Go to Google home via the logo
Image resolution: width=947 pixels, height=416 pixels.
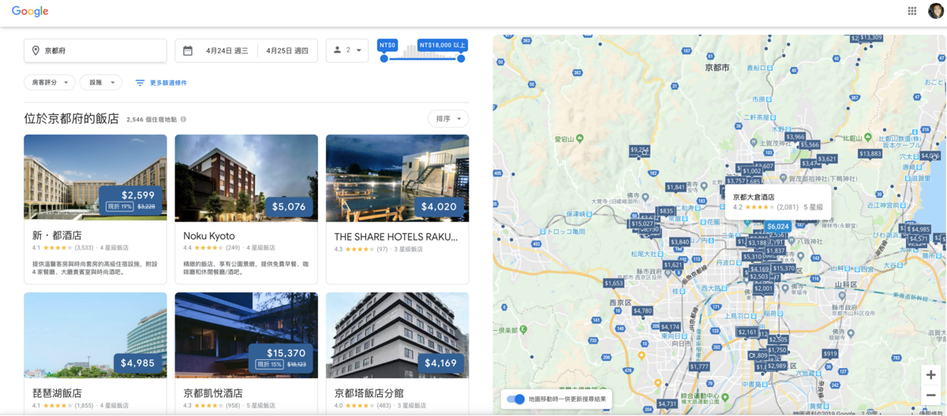pos(30,11)
